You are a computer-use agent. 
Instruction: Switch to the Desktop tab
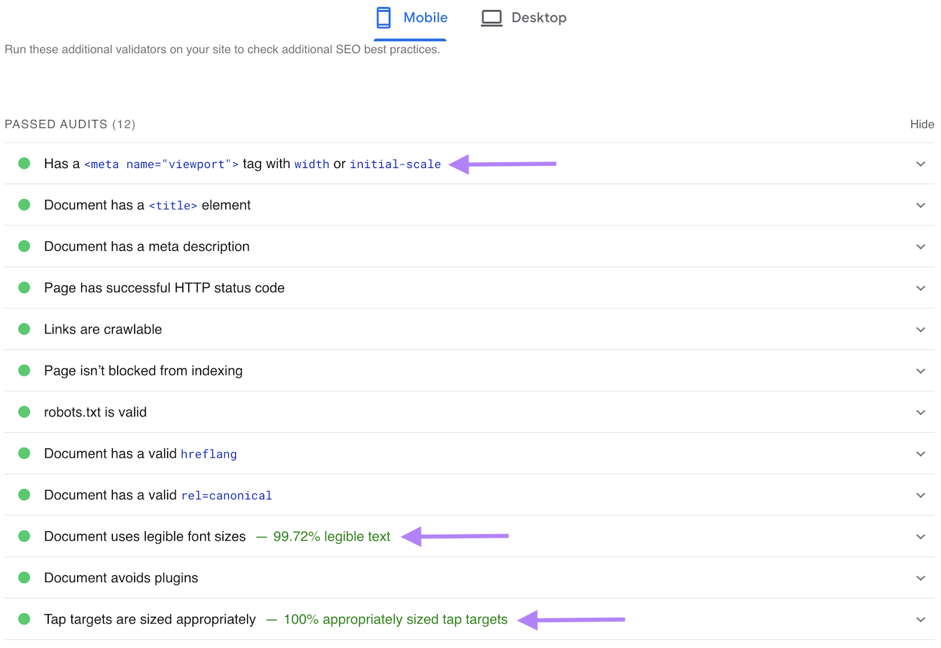539,17
